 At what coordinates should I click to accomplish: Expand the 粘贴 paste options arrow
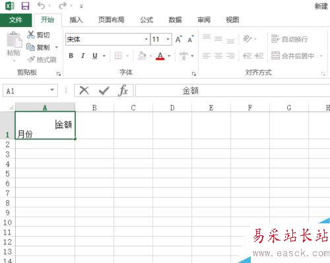click(14, 61)
